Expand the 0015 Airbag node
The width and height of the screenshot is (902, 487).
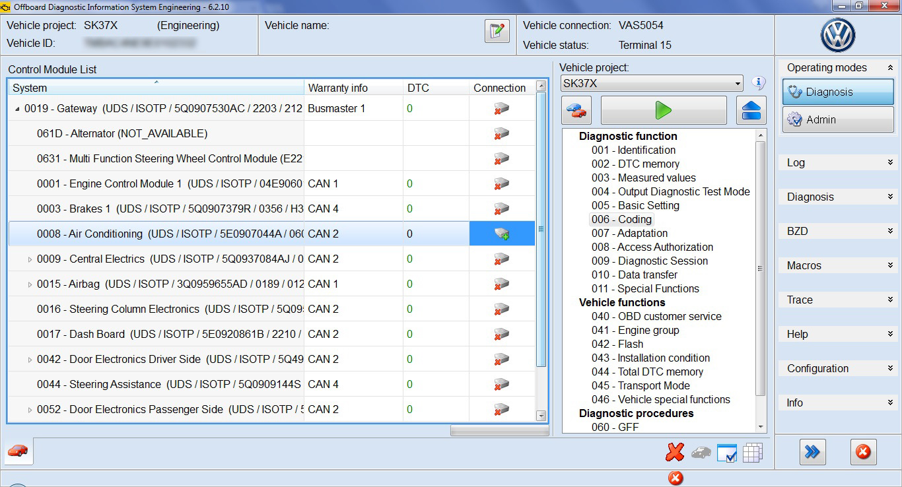pos(30,284)
